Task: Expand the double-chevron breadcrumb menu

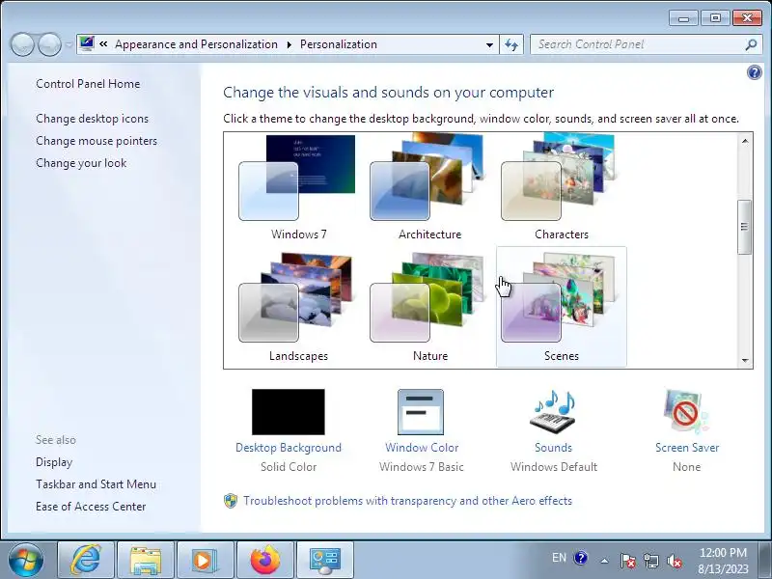Action: (103, 44)
